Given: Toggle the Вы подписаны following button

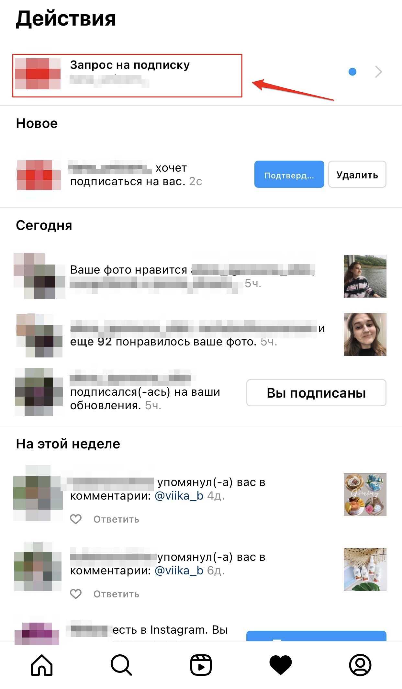Looking at the screenshot, I should click(316, 393).
